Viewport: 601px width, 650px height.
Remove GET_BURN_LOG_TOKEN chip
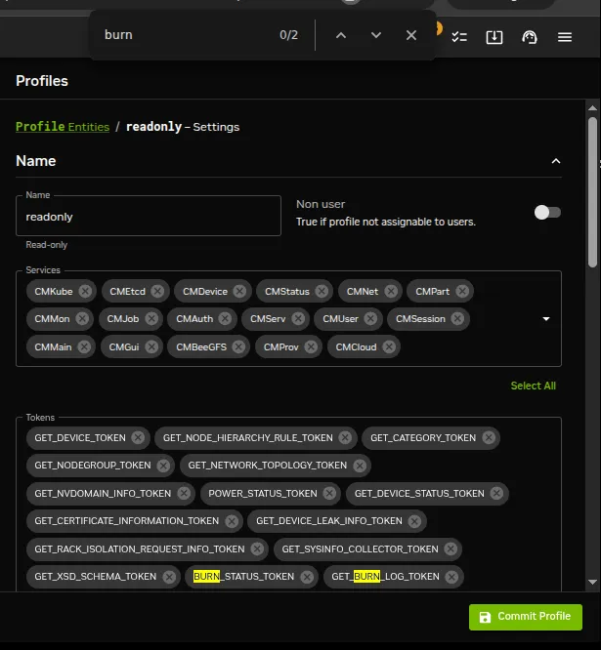[451, 577]
